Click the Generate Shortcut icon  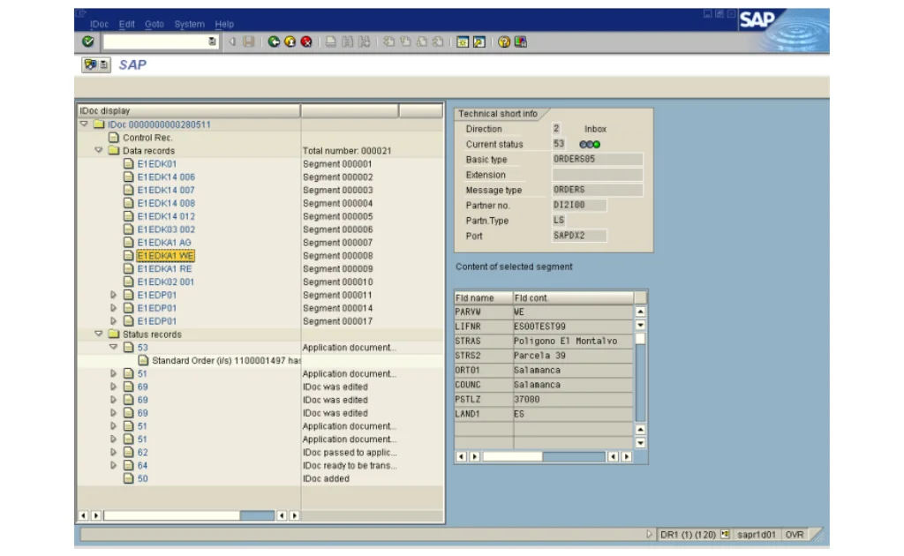pyautogui.click(x=479, y=41)
